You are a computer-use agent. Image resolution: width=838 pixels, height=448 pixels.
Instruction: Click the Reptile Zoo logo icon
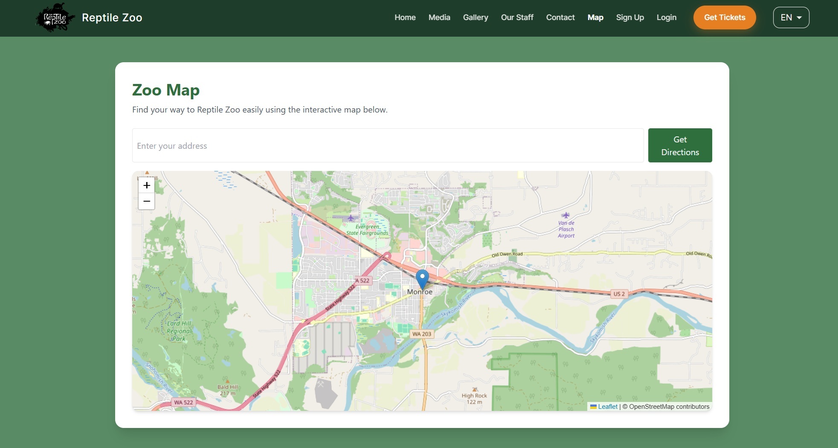pos(55,18)
